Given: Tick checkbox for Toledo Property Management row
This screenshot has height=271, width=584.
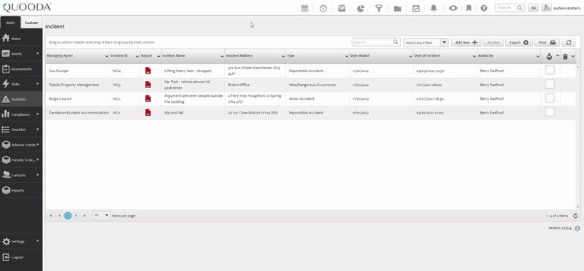Looking at the screenshot, I should click(x=550, y=84).
